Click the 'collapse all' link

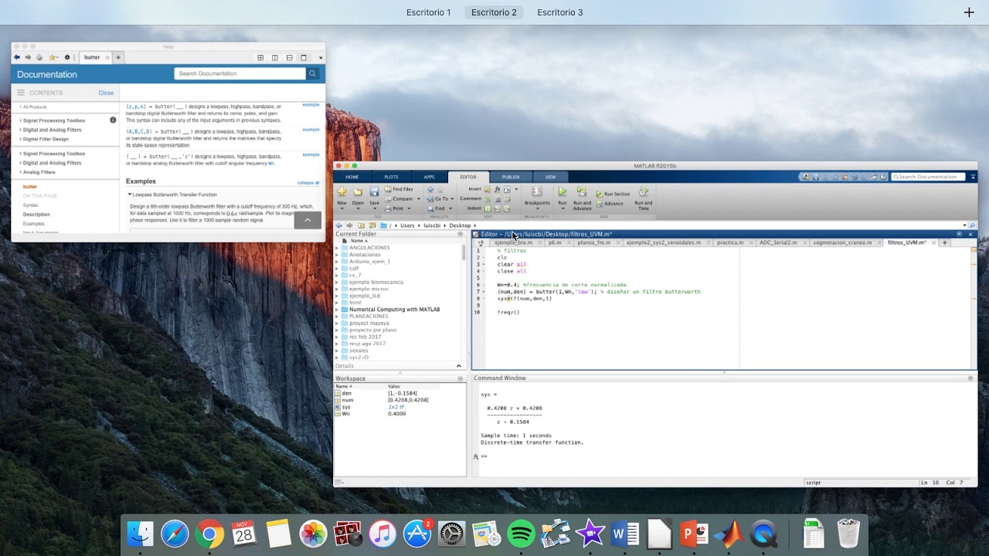pyautogui.click(x=308, y=182)
